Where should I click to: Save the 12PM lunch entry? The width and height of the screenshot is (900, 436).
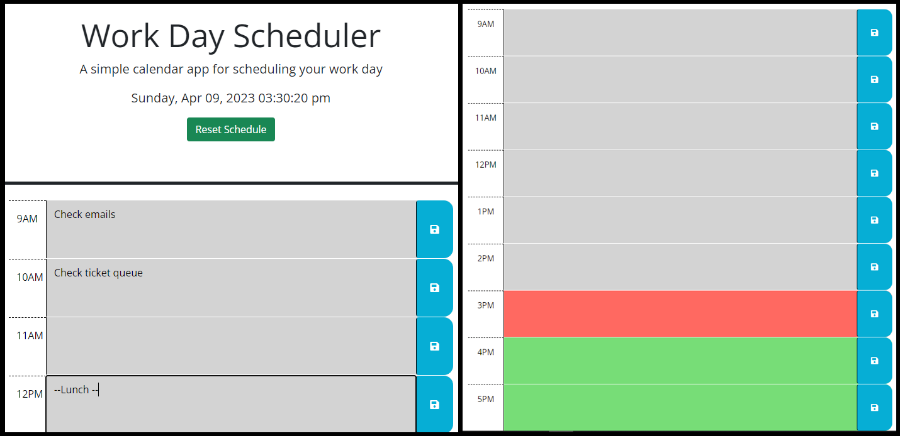pos(434,405)
